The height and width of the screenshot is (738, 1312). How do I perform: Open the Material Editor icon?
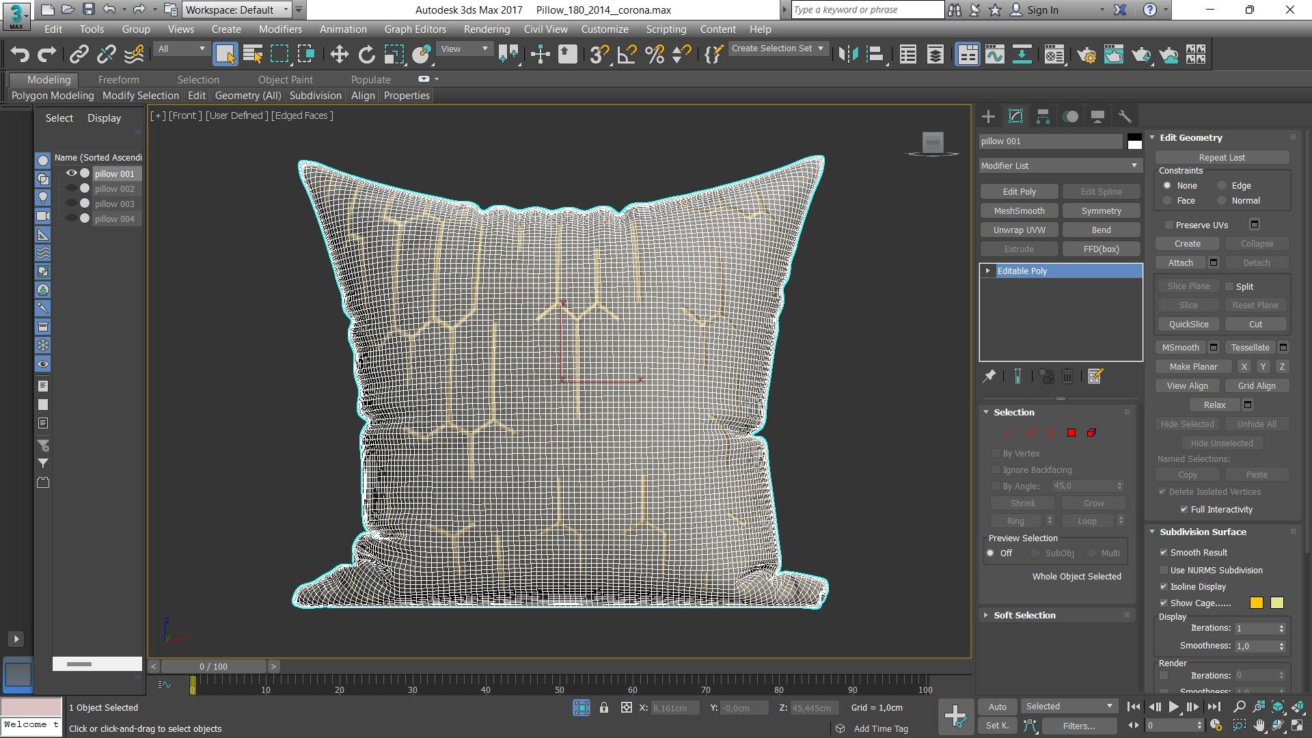1054,55
